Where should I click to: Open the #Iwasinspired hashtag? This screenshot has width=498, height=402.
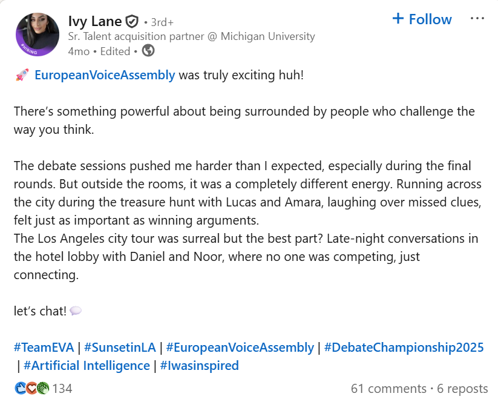click(199, 366)
